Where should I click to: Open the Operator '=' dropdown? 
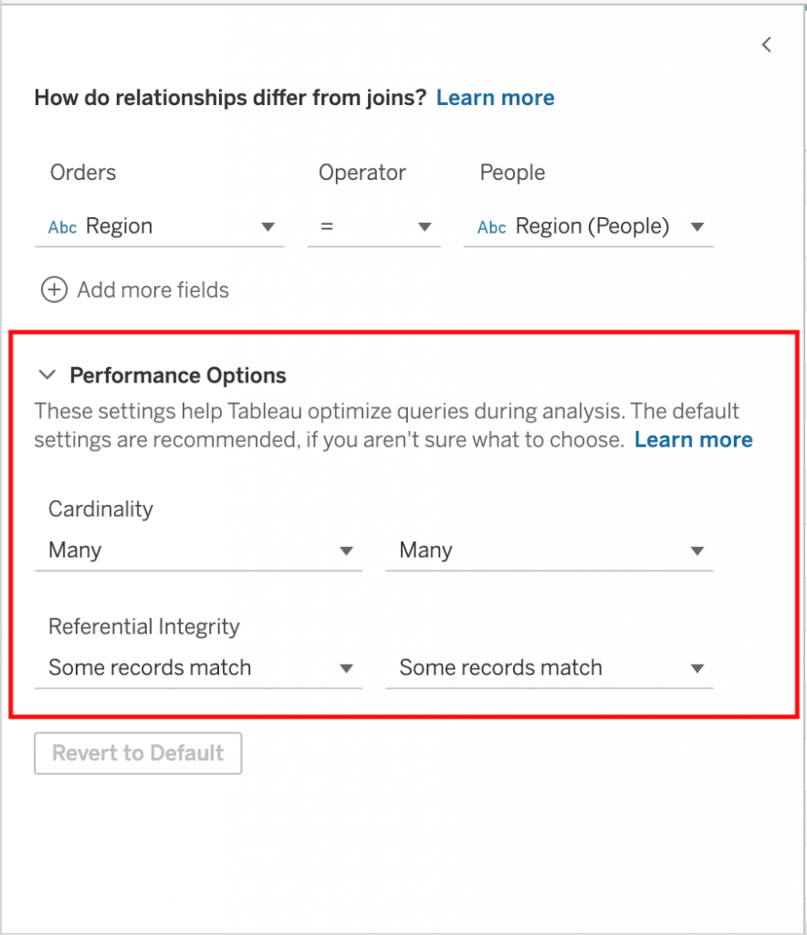pos(373,227)
